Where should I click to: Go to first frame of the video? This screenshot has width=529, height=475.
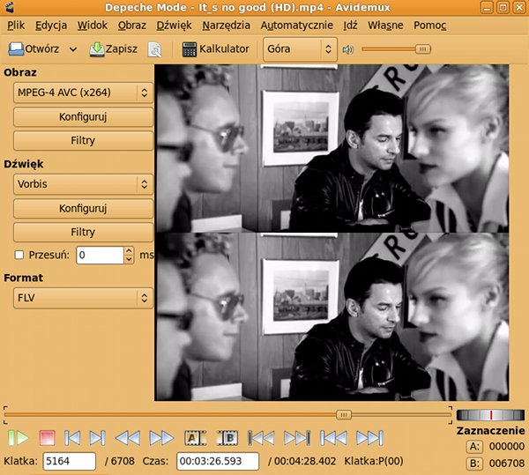(333, 438)
